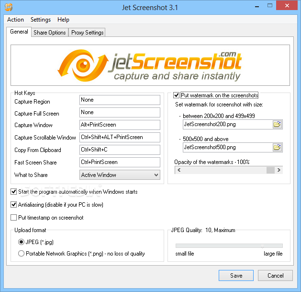
Task: Click 'JPEG Quality: 10, Maximum' label
Action: [x=203, y=230]
